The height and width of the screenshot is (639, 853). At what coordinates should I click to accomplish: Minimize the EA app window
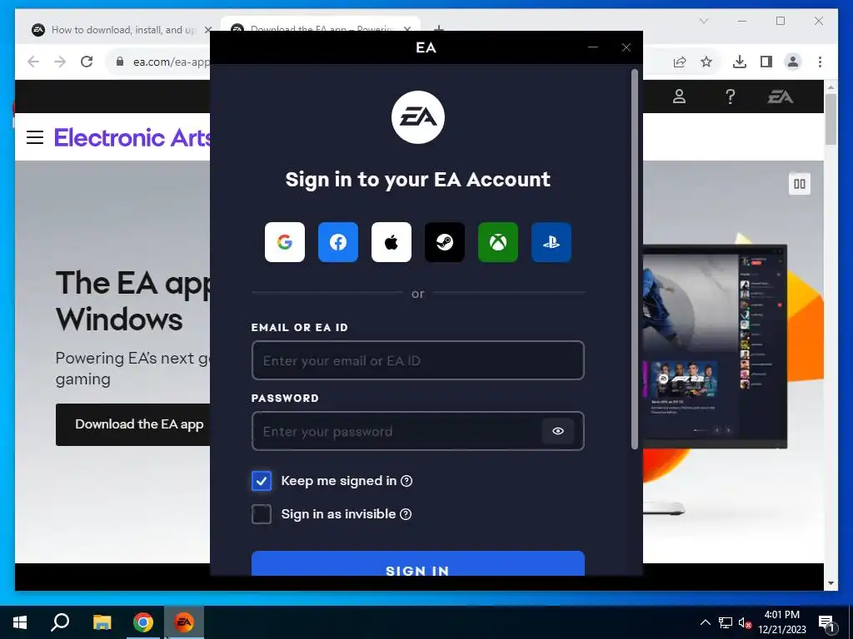tap(593, 47)
